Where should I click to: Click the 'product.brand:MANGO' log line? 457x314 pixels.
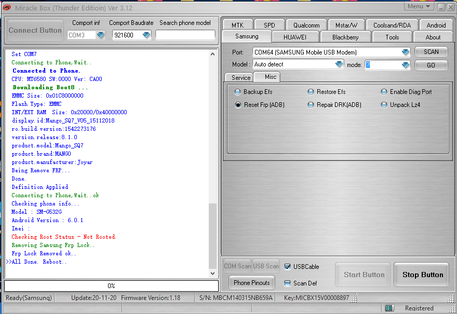(41, 154)
